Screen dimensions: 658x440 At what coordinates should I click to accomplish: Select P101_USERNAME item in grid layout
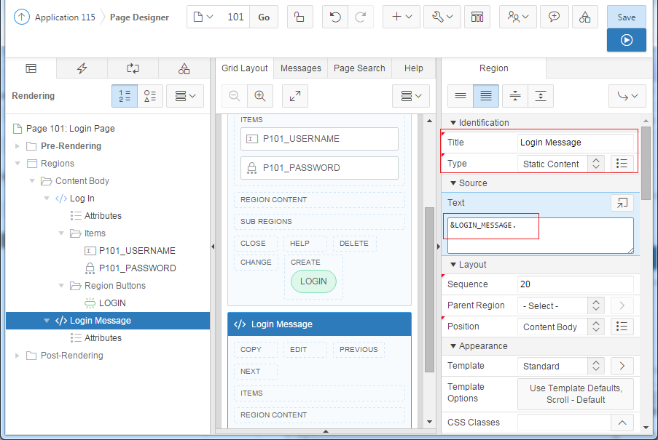319,139
